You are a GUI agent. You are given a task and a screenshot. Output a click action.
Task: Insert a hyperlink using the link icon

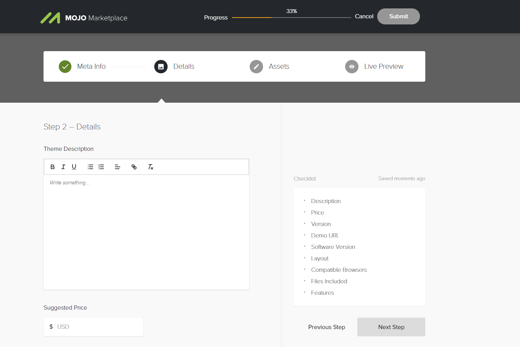click(x=134, y=166)
